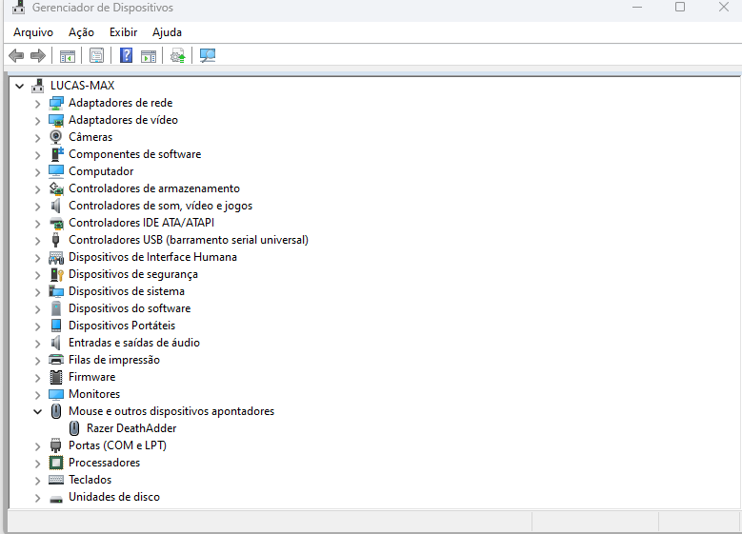742x534 pixels.
Task: Collapse Mouse e outros dispositivos apontadores chevron
Action: pyautogui.click(x=37, y=411)
